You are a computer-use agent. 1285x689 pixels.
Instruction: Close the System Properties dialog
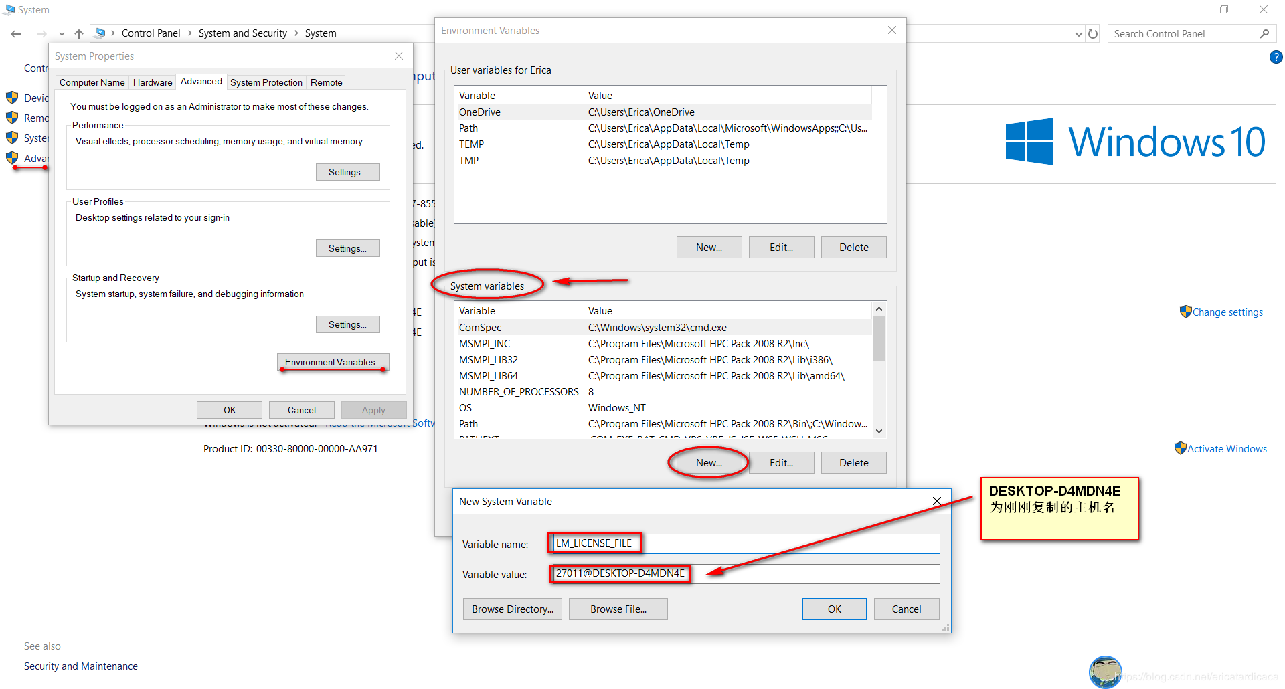click(399, 56)
